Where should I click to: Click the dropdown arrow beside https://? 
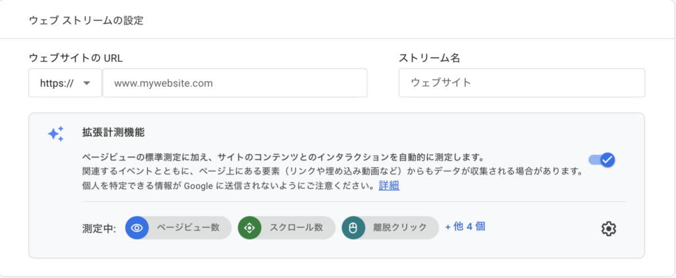[86, 83]
